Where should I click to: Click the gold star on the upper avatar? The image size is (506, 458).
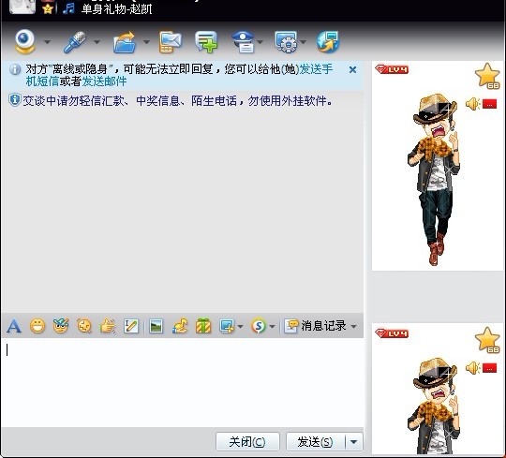[x=487, y=76]
